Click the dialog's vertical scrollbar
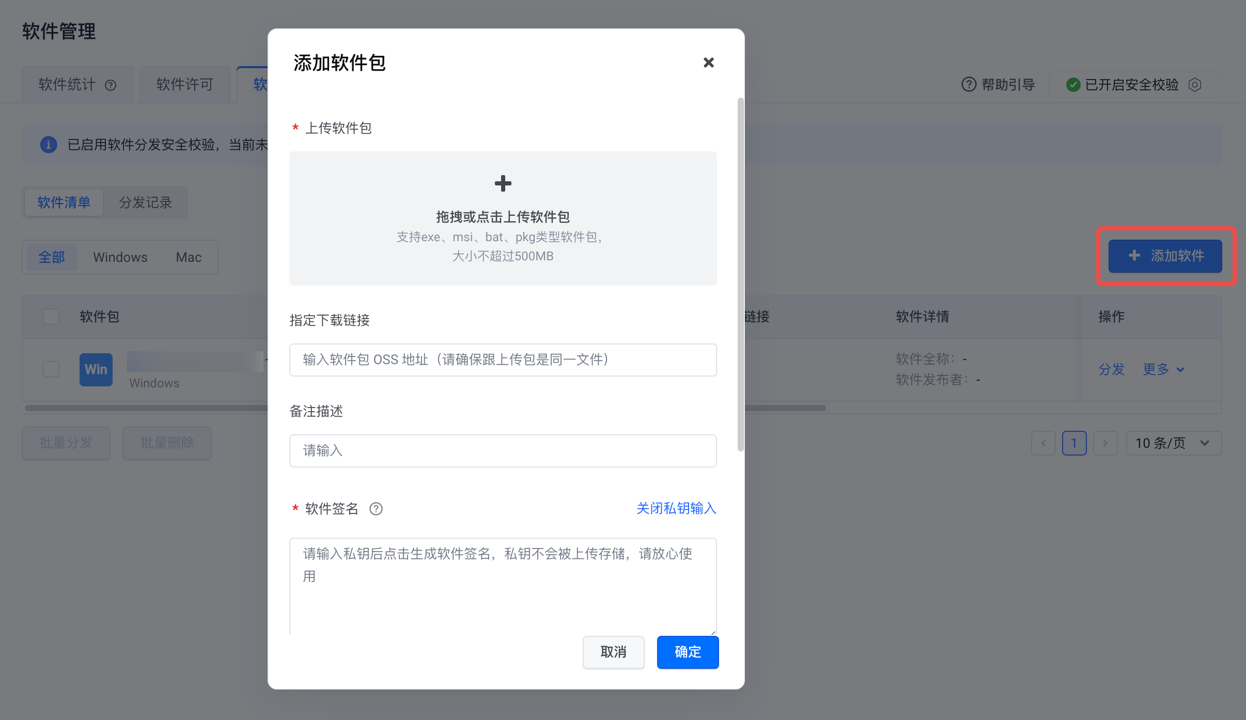1246x720 pixels. 740,274
